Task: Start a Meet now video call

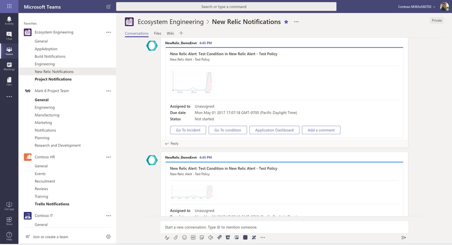Action: pyautogui.click(x=210, y=237)
